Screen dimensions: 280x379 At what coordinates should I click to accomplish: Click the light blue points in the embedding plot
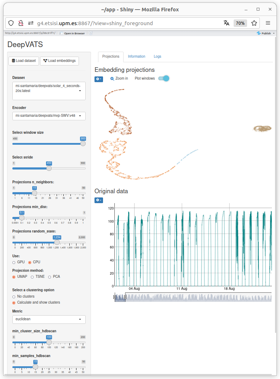coord(188,156)
